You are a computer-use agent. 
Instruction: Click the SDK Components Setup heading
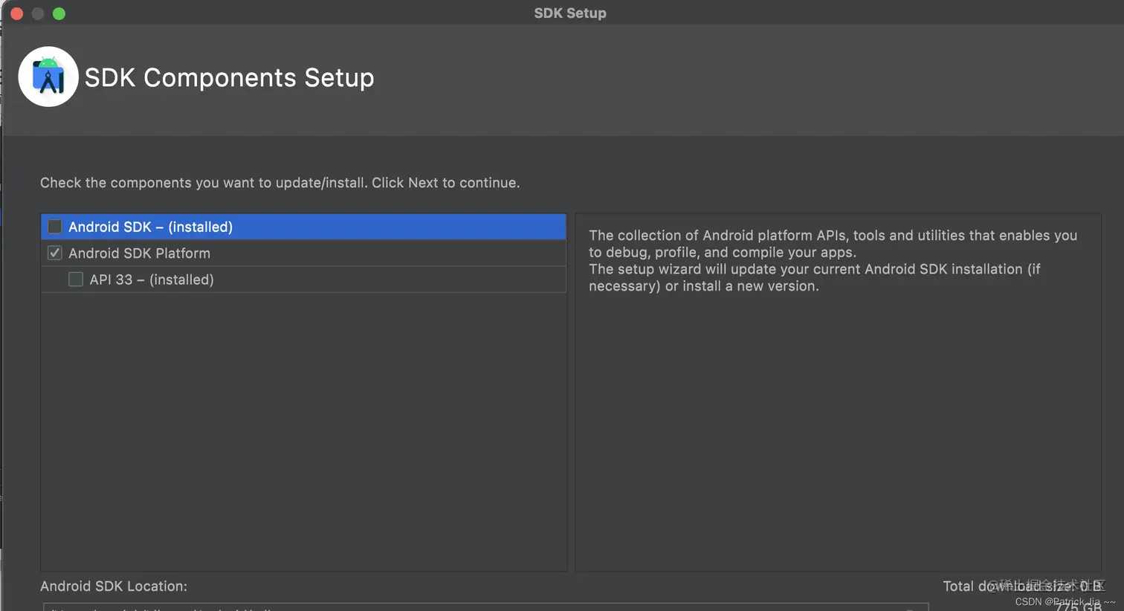pyautogui.click(x=229, y=78)
